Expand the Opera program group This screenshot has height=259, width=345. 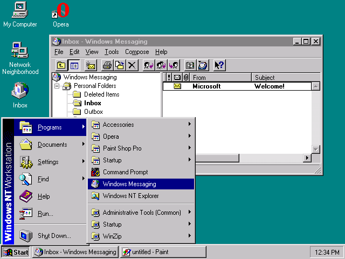point(141,137)
